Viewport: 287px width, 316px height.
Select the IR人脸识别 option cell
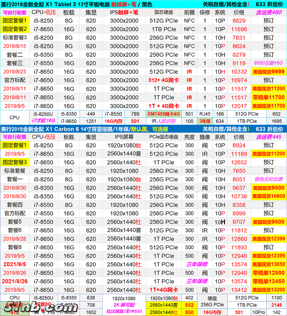pos(164,121)
